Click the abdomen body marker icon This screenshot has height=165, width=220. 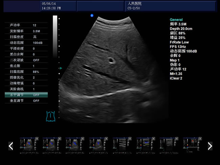[x=50, y=116]
